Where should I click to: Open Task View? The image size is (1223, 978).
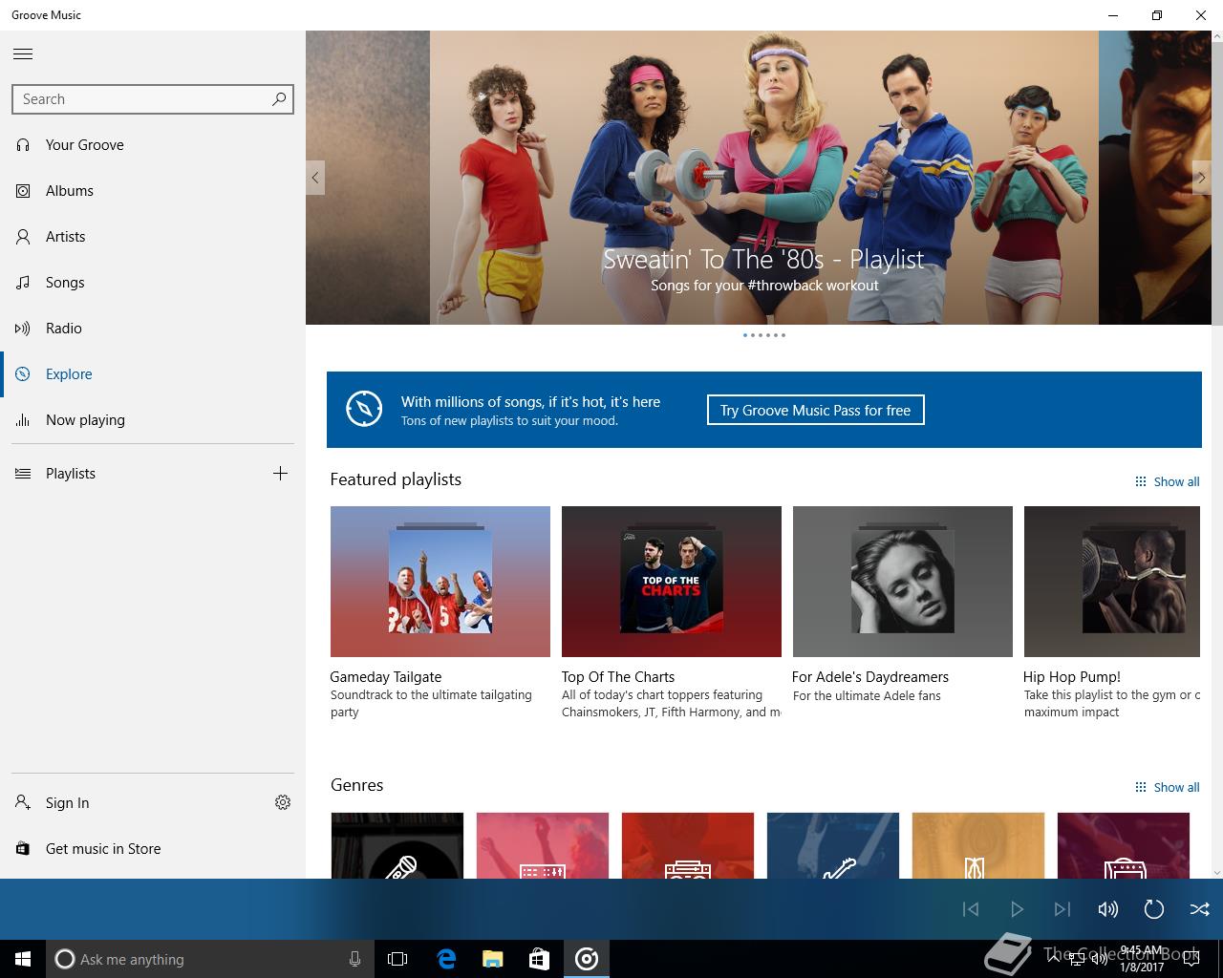pos(397,959)
